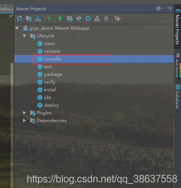Click the gear icon beside deploy
Viewport: 181px width, 188px height.
coord(40,105)
